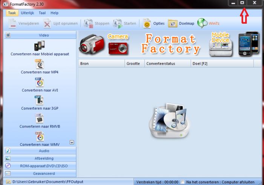The image size is (264, 185).
Task: Expand the Afbeelding category panel
Action: [x=40, y=158]
